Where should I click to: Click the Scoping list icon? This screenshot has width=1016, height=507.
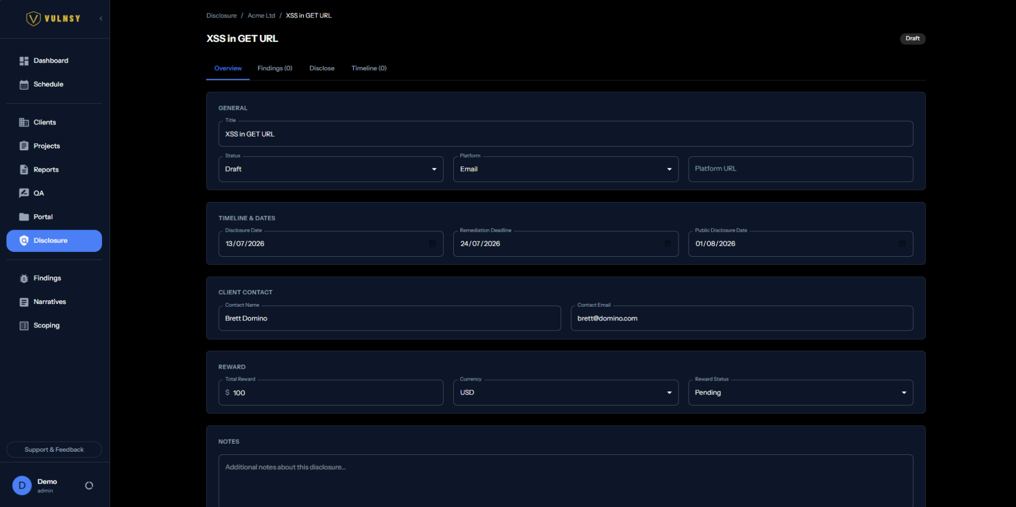(24, 326)
